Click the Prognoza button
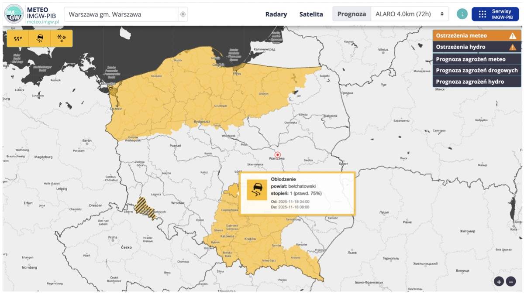The image size is (524, 294). click(x=352, y=14)
